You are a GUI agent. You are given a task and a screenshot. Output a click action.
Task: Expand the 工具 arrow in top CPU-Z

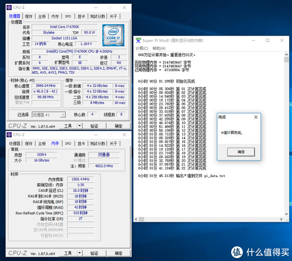pyautogui.click(x=79, y=126)
